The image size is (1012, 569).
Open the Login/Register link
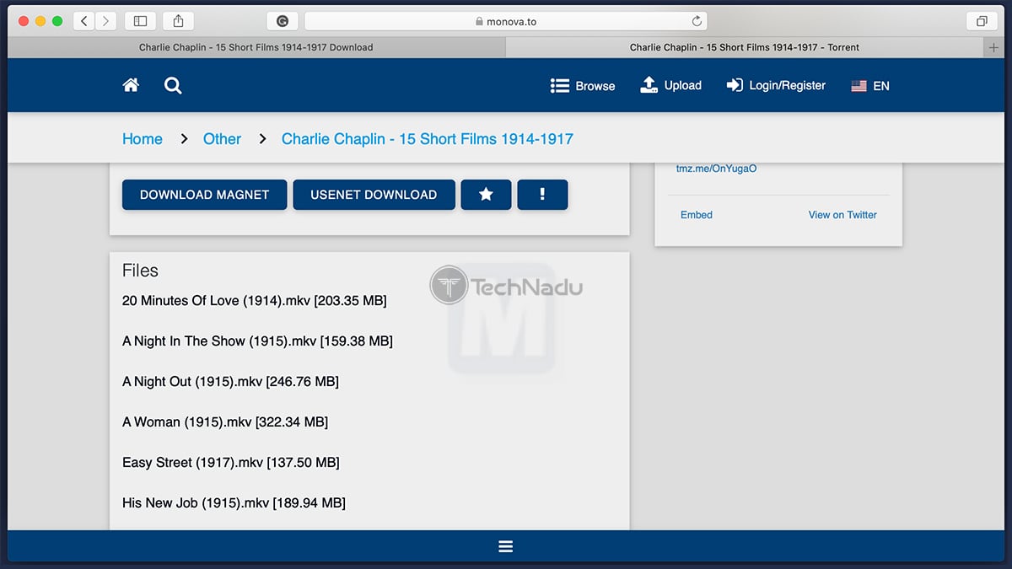click(776, 85)
